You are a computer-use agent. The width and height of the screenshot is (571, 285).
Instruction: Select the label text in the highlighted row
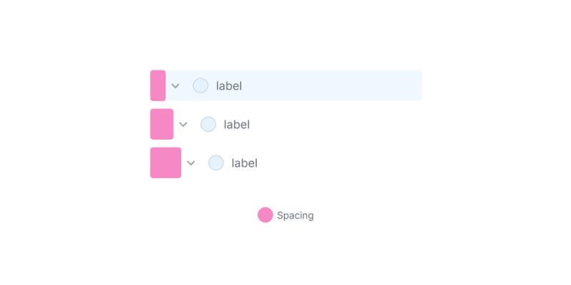pyautogui.click(x=229, y=86)
